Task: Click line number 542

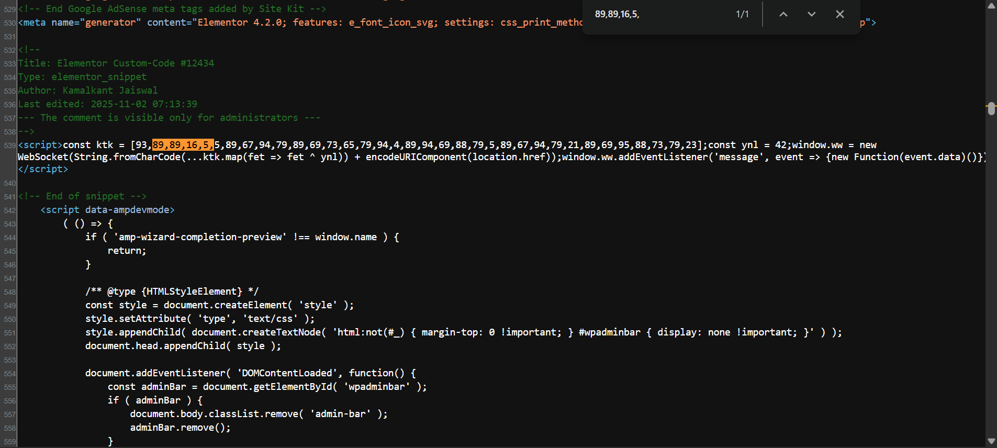Action: tap(9, 210)
